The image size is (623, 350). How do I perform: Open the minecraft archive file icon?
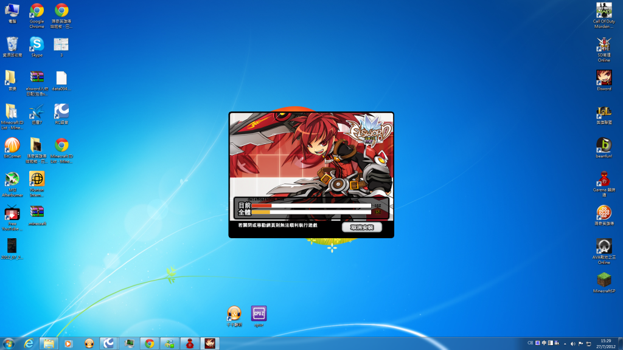pyautogui.click(x=37, y=213)
